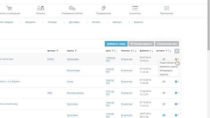The width and height of the screenshot is (210, 118).
Task: Choose Копировать in the gear menu
Action: click(166, 70)
